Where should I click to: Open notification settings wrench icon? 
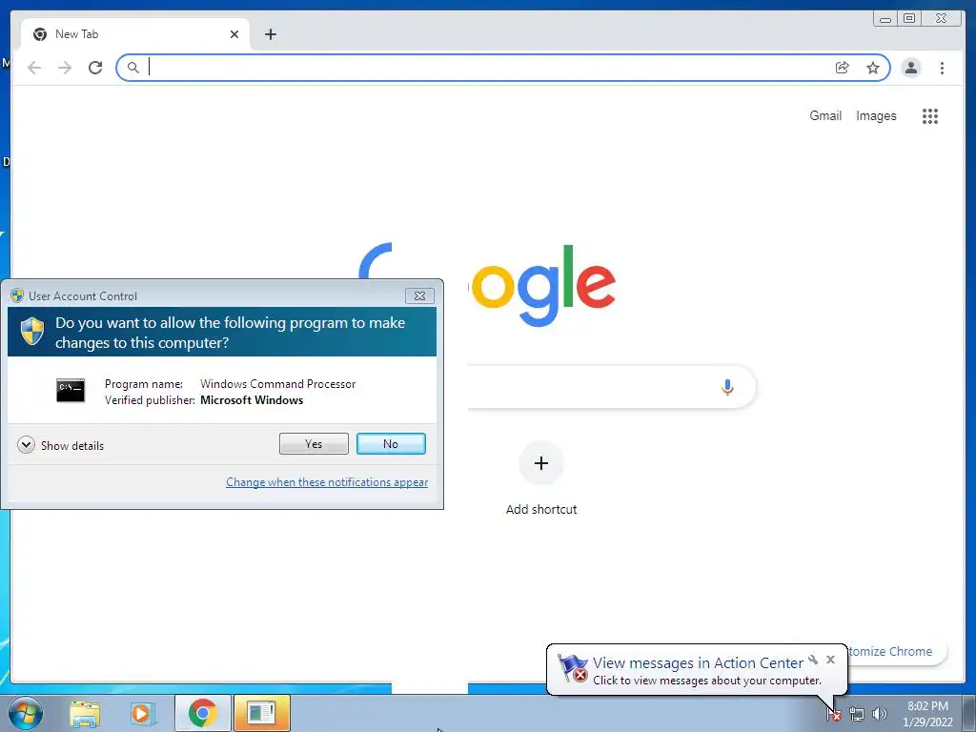tap(813, 660)
